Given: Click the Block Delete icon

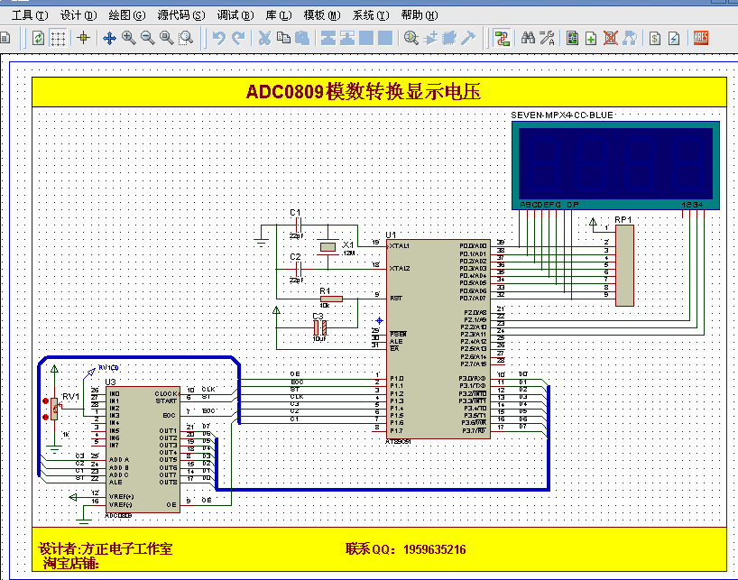Looking at the screenshot, I should (x=385, y=38).
